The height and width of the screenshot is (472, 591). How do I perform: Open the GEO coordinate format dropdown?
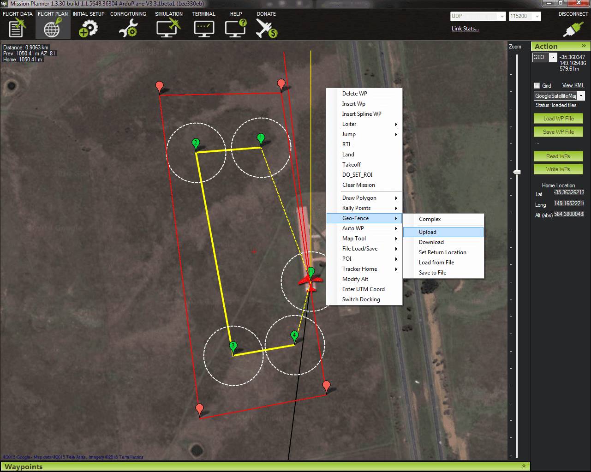[x=553, y=57]
